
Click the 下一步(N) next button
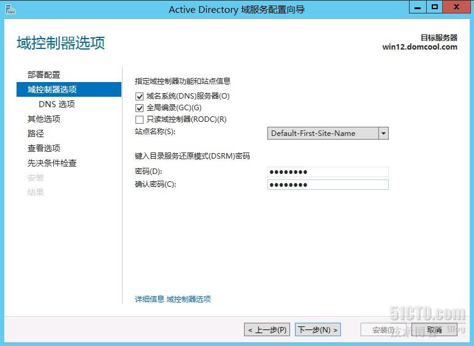tap(318, 329)
